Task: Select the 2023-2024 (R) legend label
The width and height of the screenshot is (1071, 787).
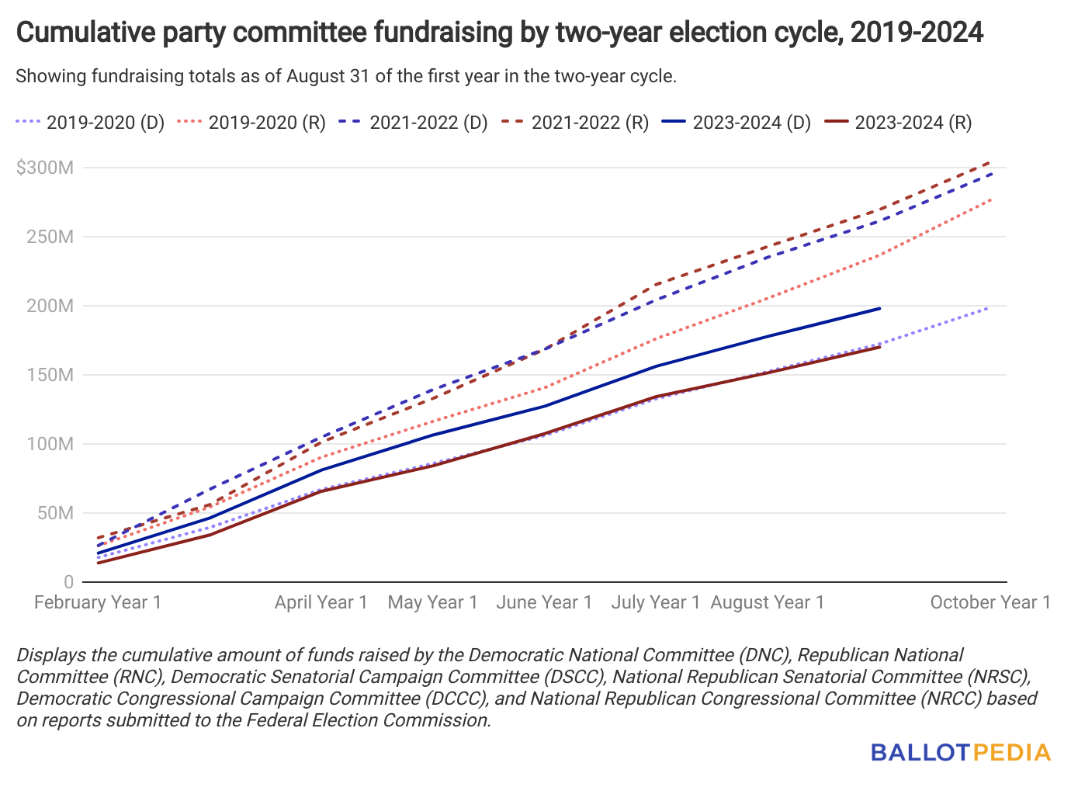Action: (913, 123)
